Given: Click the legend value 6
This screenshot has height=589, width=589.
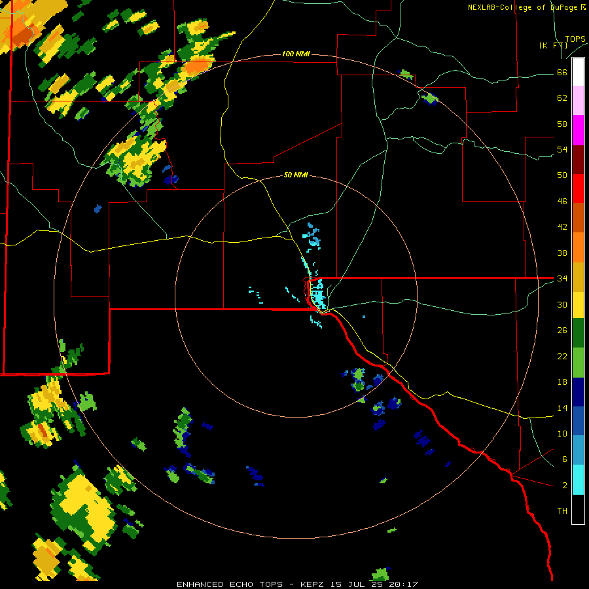Looking at the screenshot, I should click(x=565, y=459).
